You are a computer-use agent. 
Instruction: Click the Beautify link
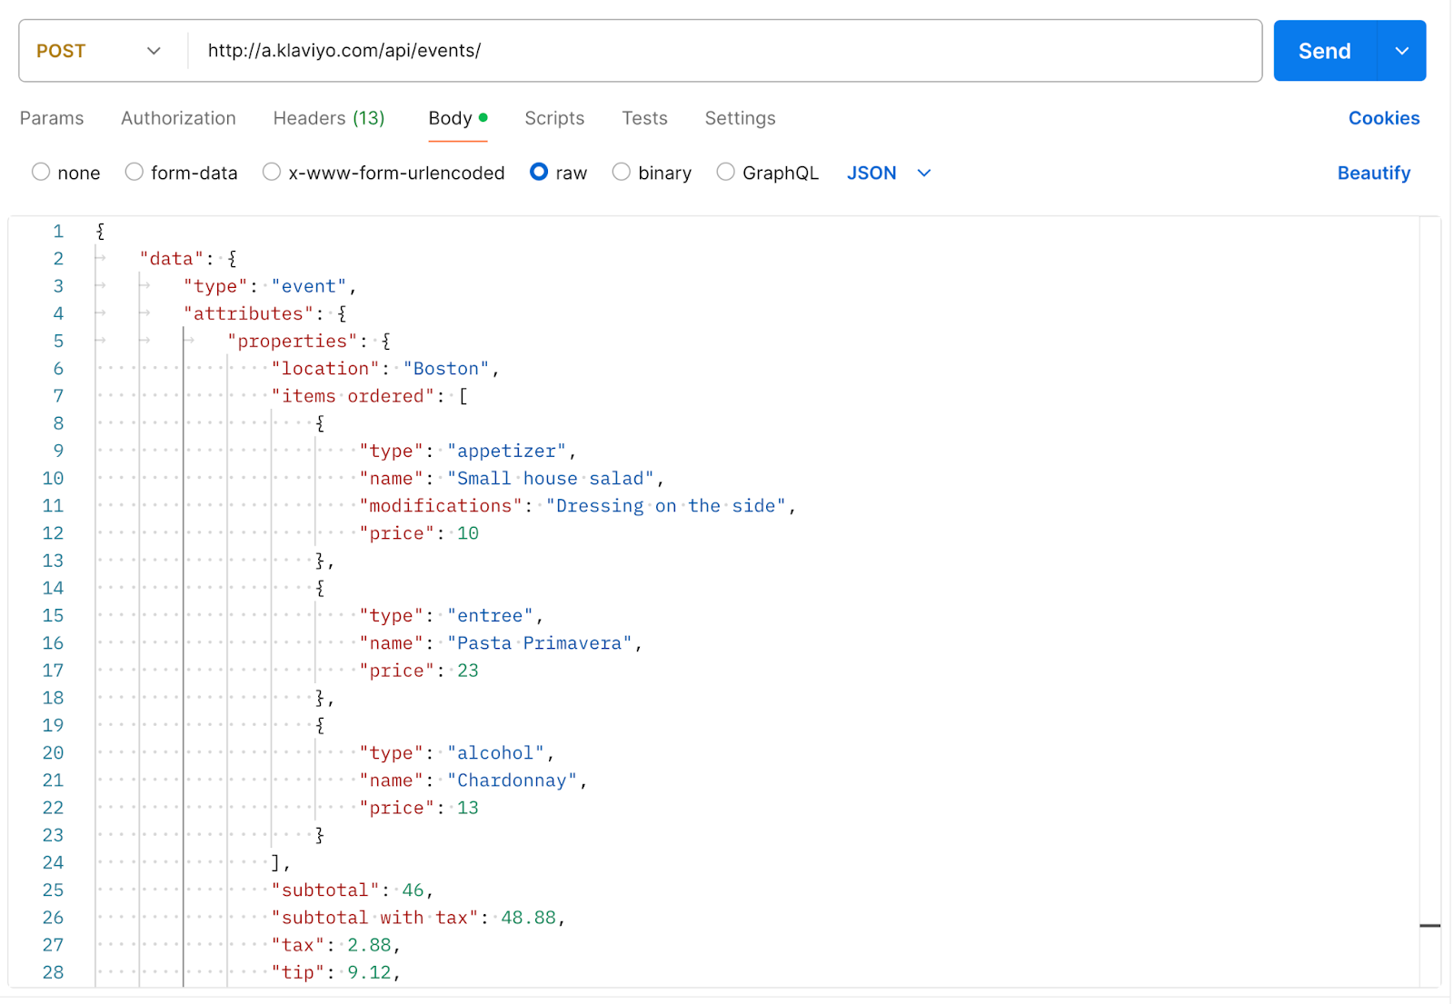tap(1373, 173)
